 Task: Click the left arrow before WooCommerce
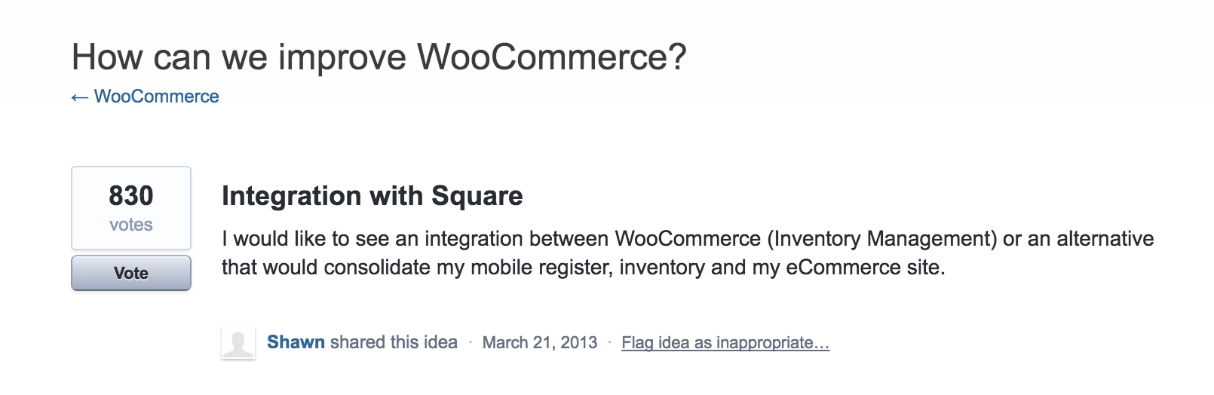pos(79,97)
